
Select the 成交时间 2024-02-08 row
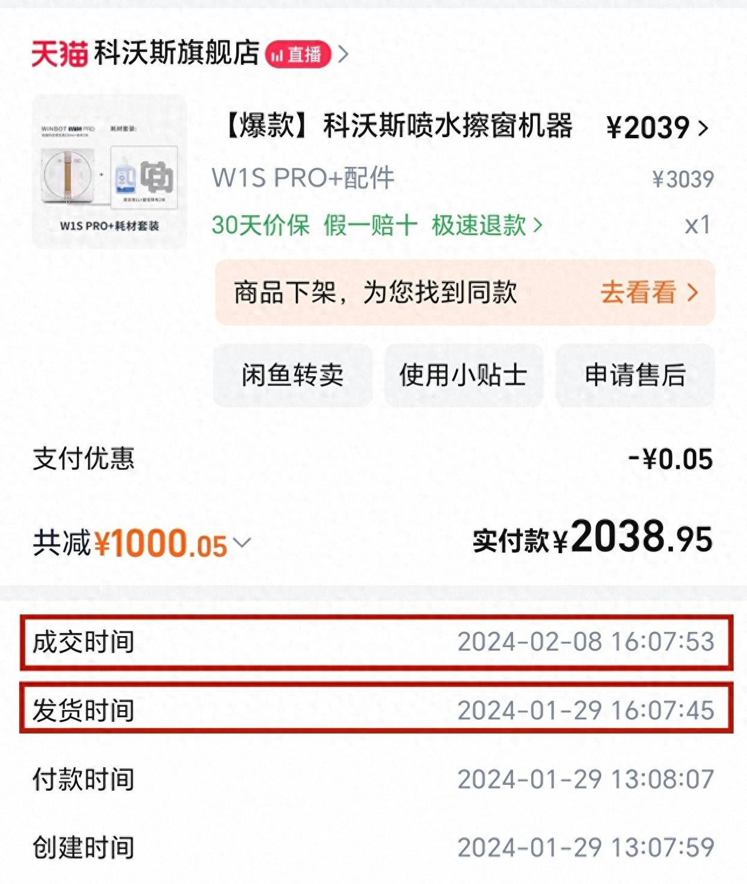376,642
